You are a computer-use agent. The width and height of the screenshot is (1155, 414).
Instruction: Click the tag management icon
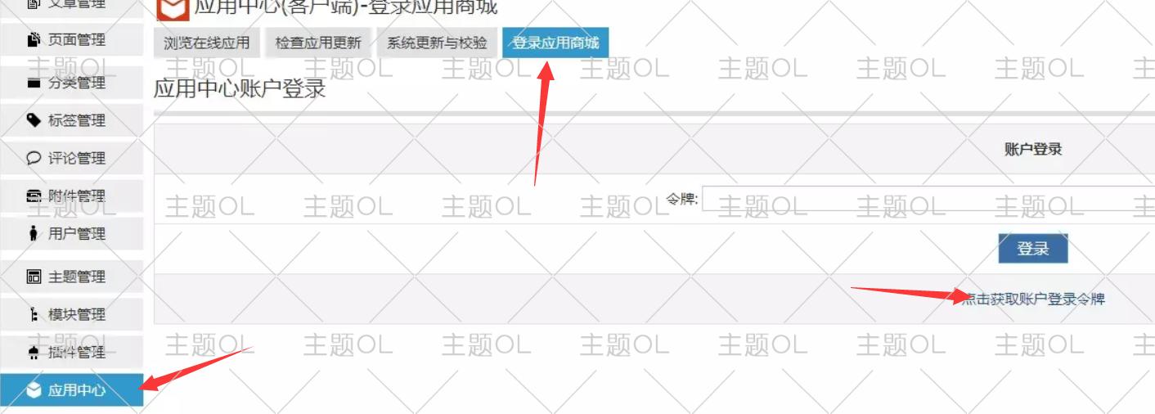34,120
